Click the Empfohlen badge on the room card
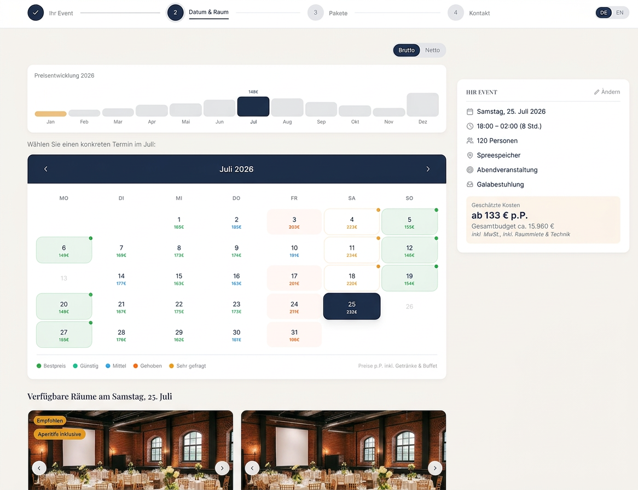 pos(49,421)
